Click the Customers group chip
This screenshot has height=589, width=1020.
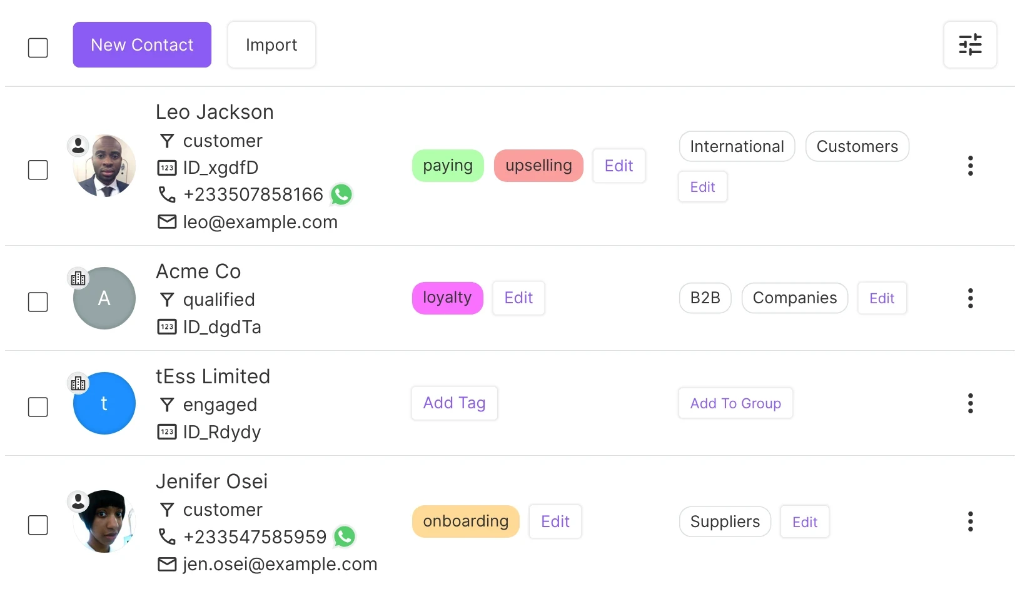click(857, 146)
